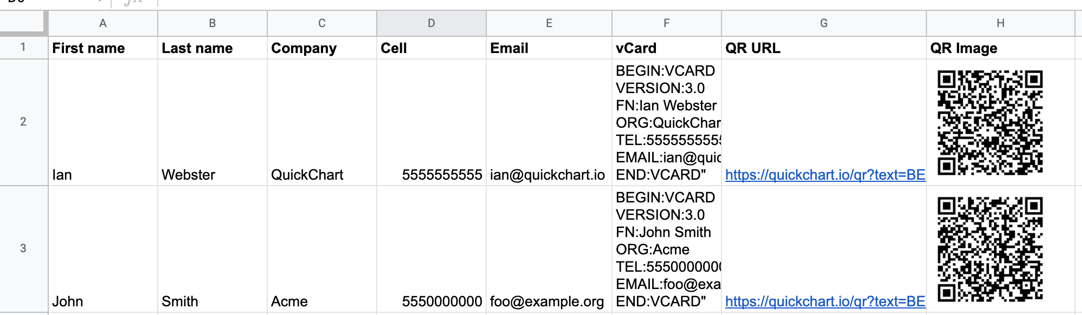The image size is (1082, 315).
Task: Select the vCard cell for John Smith
Action: click(x=667, y=249)
